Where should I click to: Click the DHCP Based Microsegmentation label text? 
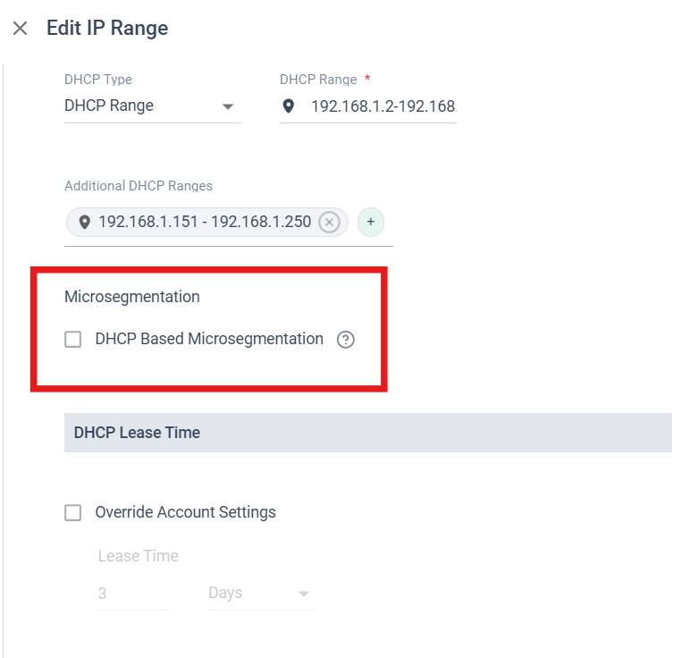click(x=209, y=339)
